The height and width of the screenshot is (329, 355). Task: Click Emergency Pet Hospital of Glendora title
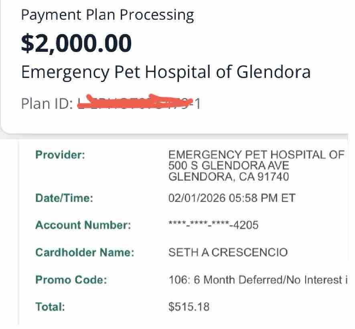[x=166, y=73]
